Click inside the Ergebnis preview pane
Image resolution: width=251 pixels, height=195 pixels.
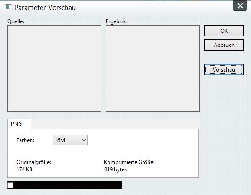tap(153, 68)
